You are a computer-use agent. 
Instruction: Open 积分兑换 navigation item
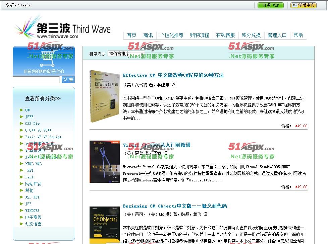click(x=251, y=35)
